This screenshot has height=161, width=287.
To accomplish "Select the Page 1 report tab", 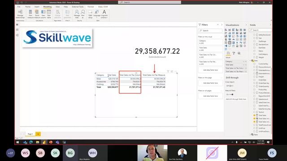I will point(30,134).
